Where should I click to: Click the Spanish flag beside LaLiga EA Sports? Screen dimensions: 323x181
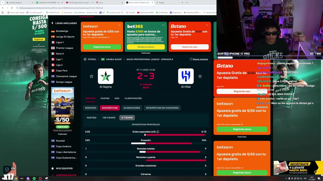pos(53,37)
